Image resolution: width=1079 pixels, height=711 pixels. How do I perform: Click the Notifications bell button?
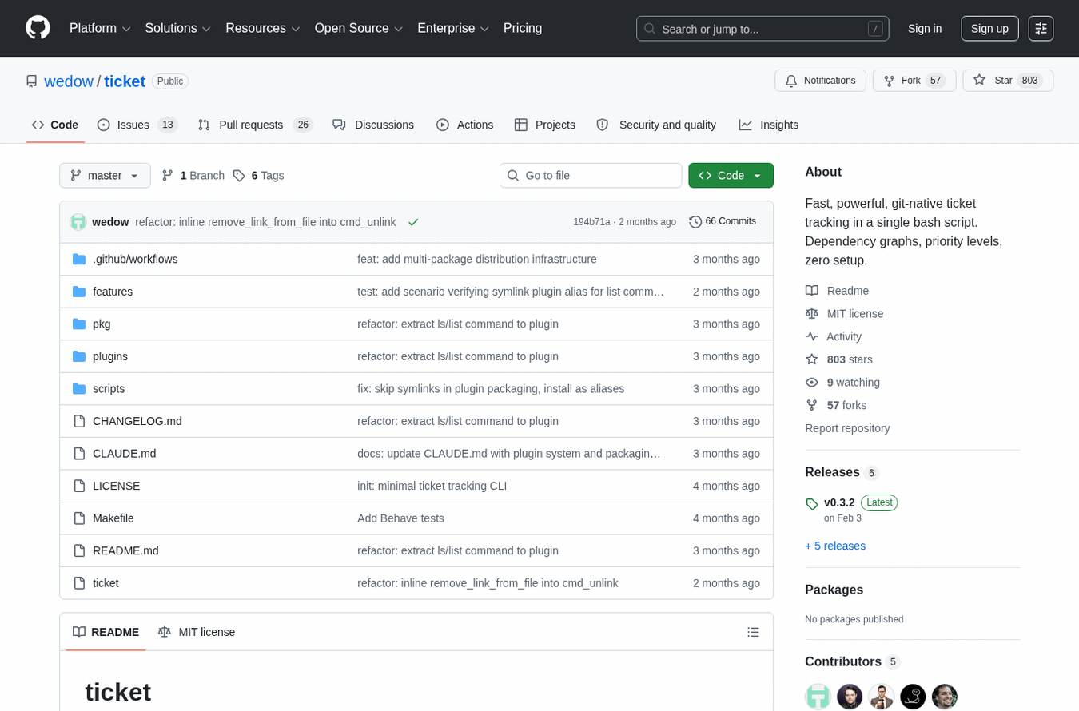[820, 81]
